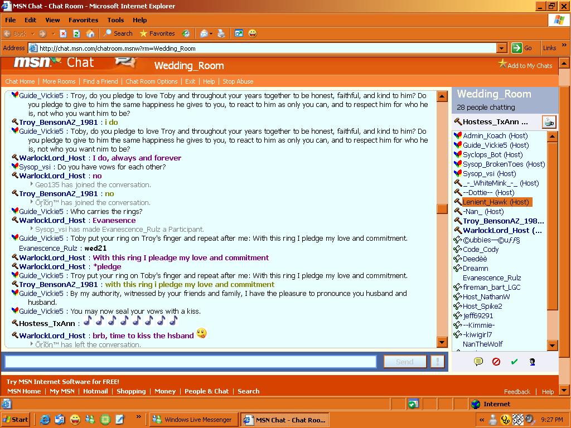Open the Start menu
Screen dimensions: 571x428
[x=15, y=420]
